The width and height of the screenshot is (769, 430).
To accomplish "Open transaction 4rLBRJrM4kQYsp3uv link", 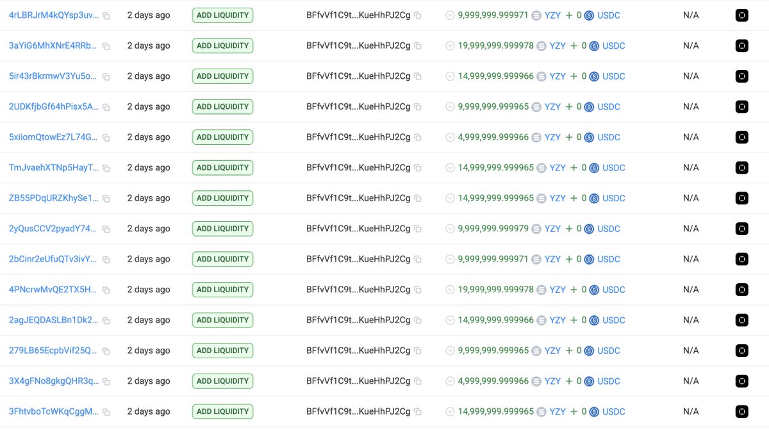I will (54, 15).
